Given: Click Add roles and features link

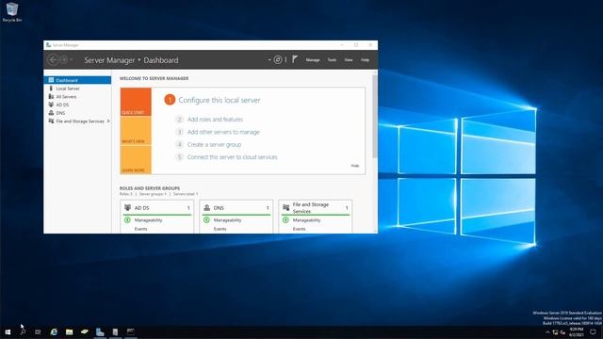Looking at the screenshot, I should click(215, 120).
